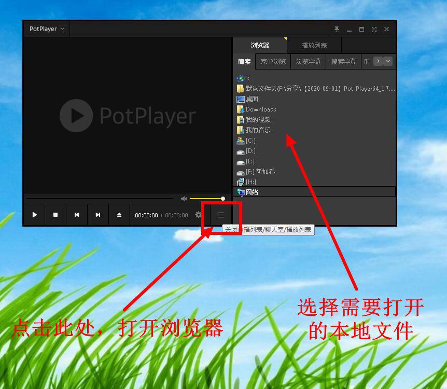Click the desktop monitor icon beside 桌面
The width and height of the screenshot is (447, 389).
(x=240, y=99)
